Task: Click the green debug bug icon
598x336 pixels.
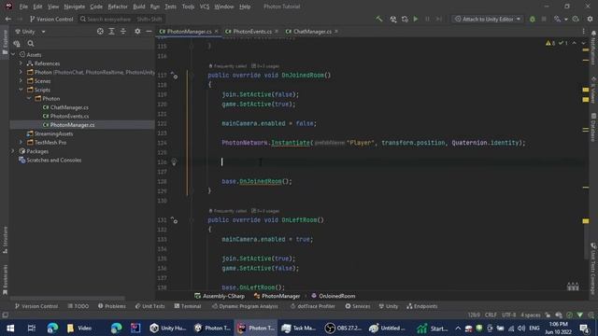Action: [533, 19]
